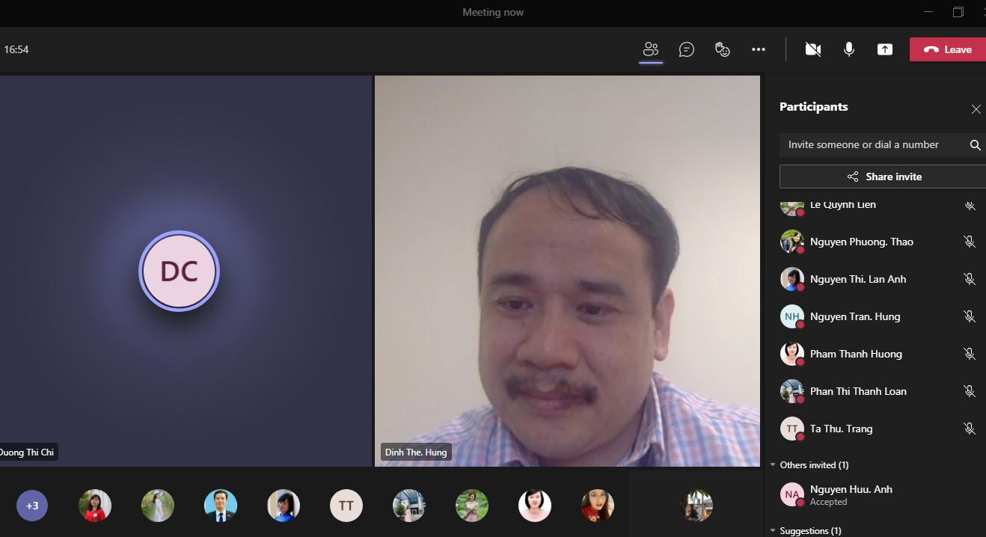
Task: Expand the Suggestions section
Action: [x=774, y=531]
